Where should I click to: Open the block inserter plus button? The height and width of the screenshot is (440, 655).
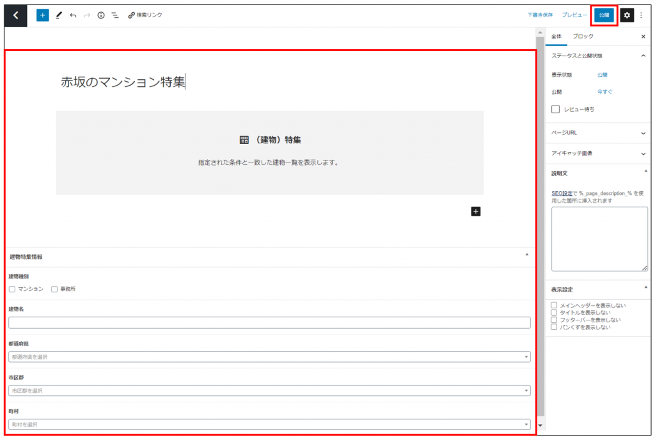(42, 15)
